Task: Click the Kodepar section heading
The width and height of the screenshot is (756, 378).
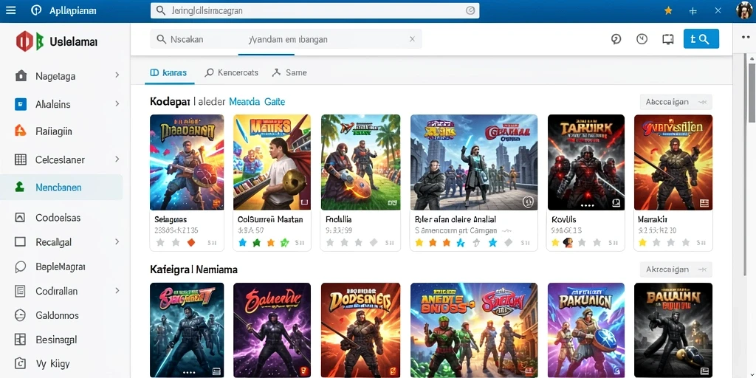Action: pos(169,102)
